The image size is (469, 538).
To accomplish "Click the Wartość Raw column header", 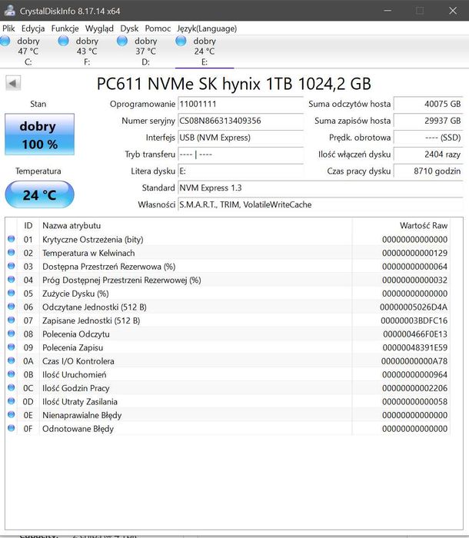I will coord(401,225).
